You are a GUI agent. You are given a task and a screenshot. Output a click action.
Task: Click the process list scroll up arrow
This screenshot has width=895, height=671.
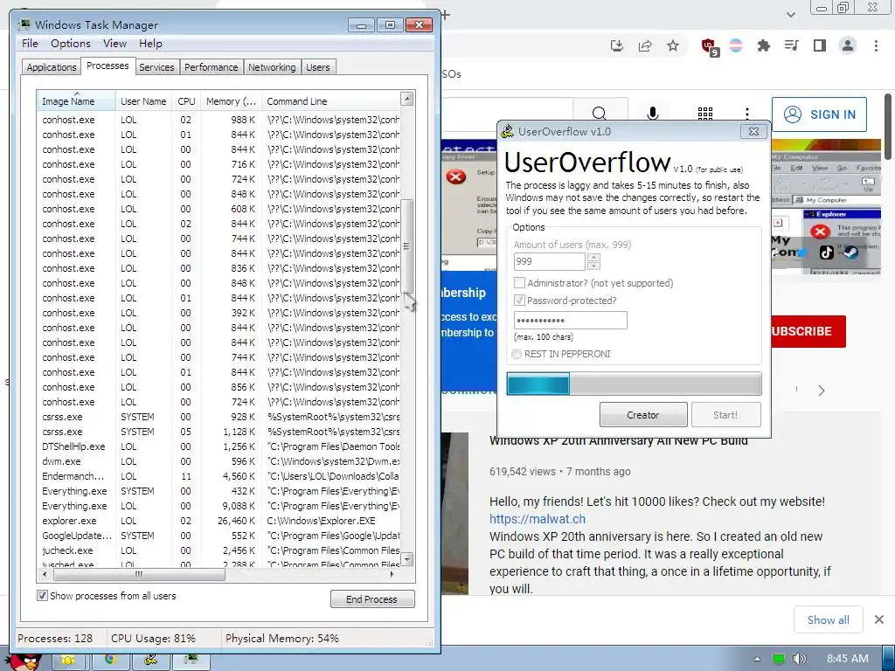tap(407, 100)
